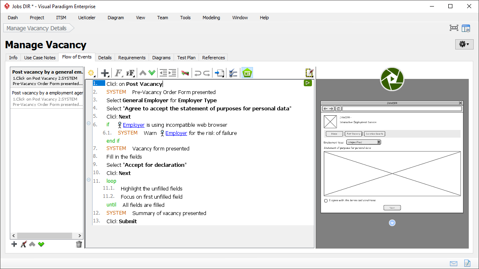Open the Modeling menu
This screenshot has width=479, height=269.
coord(211,18)
